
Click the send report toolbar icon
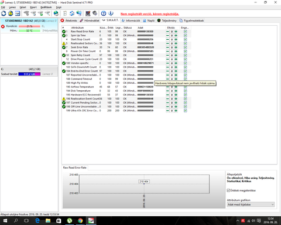[x=18, y=13]
